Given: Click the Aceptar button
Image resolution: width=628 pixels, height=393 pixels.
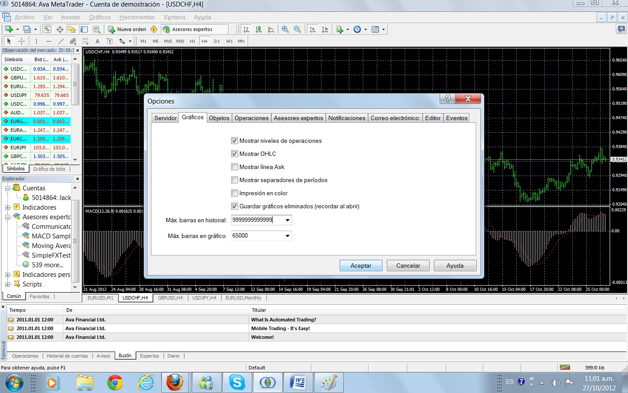Looking at the screenshot, I should (x=361, y=265).
